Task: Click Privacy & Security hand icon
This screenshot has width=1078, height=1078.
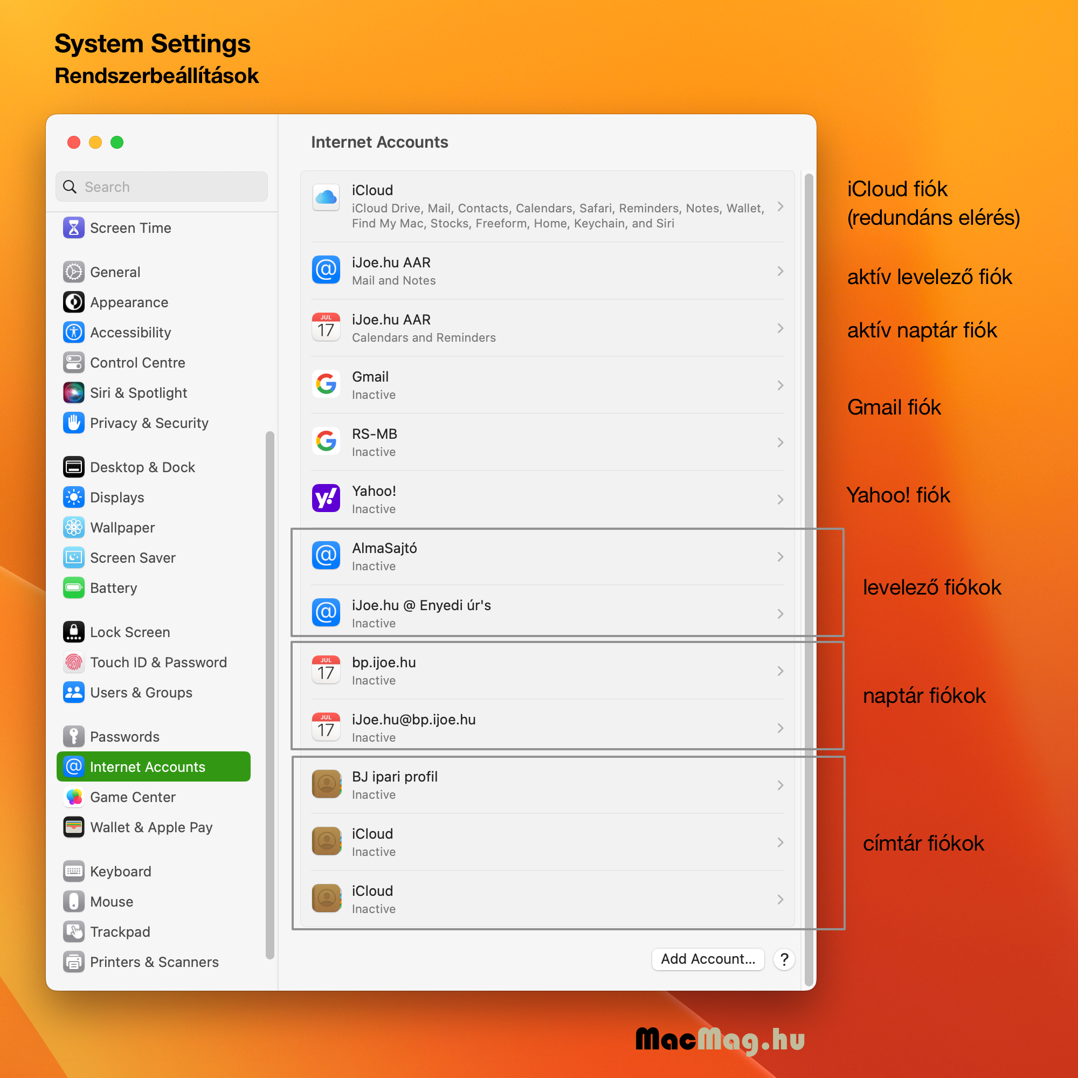Action: tap(74, 423)
